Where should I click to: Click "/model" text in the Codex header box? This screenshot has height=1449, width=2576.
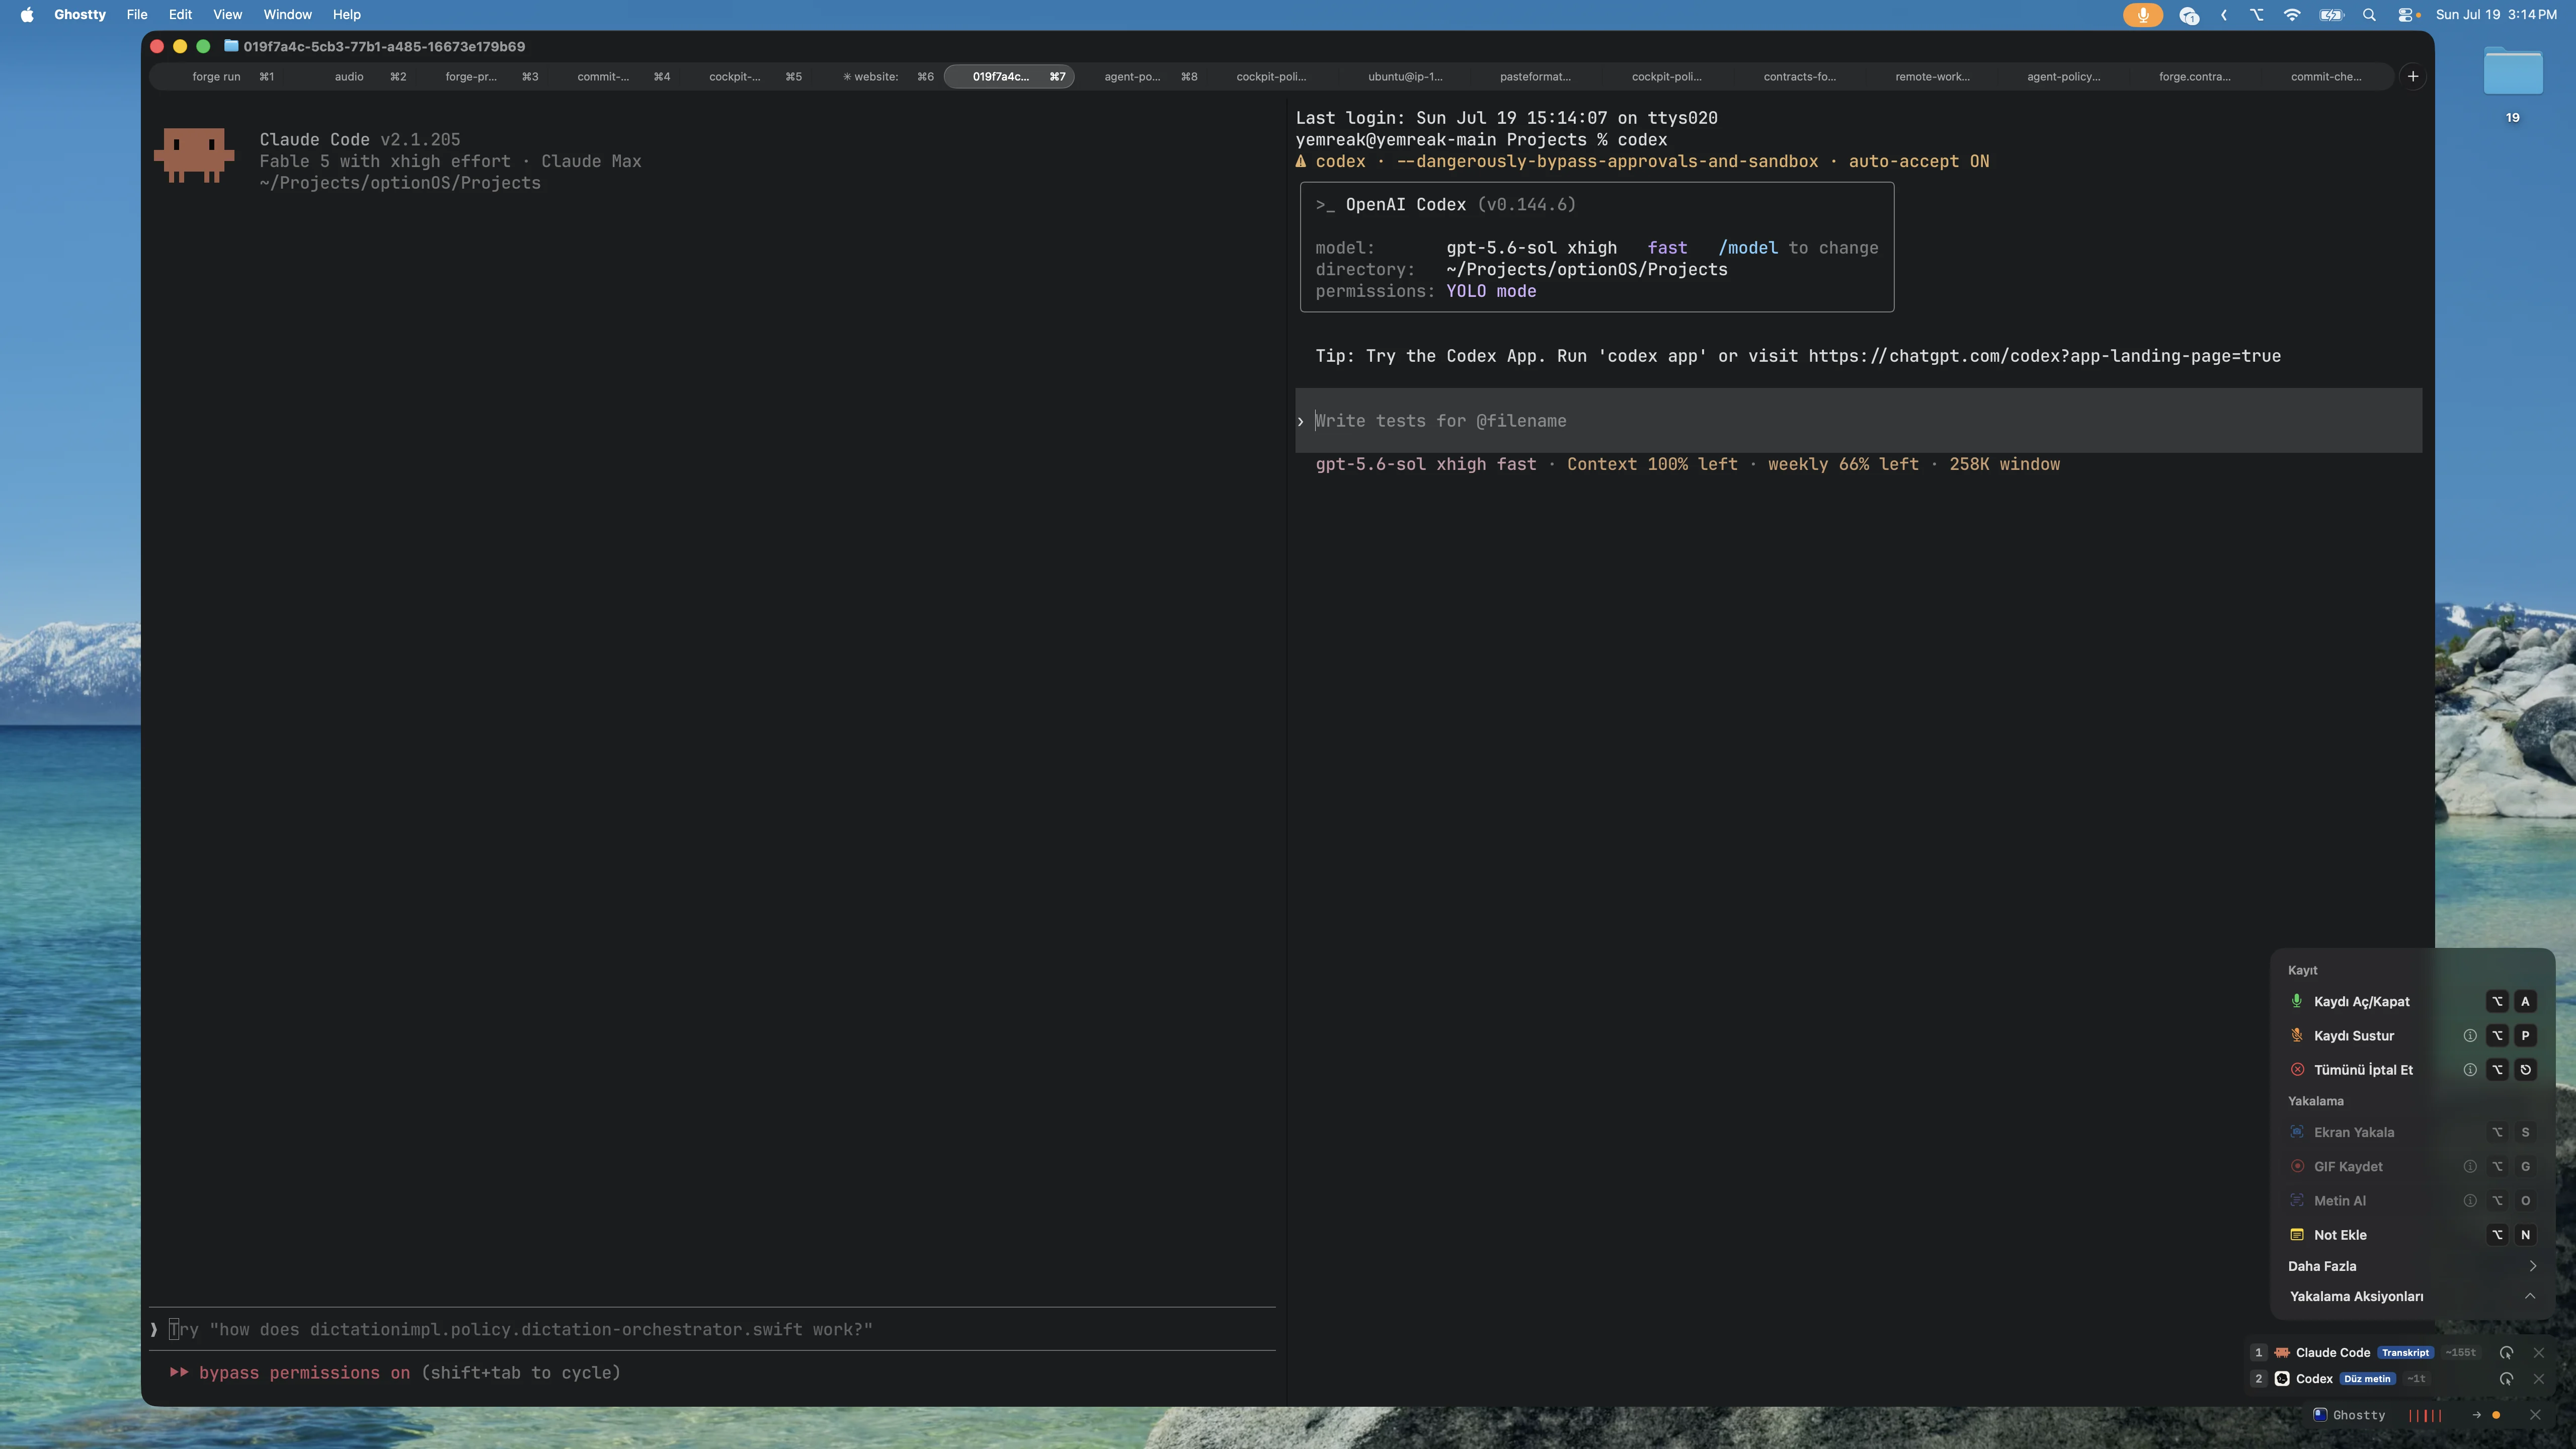pos(1747,248)
